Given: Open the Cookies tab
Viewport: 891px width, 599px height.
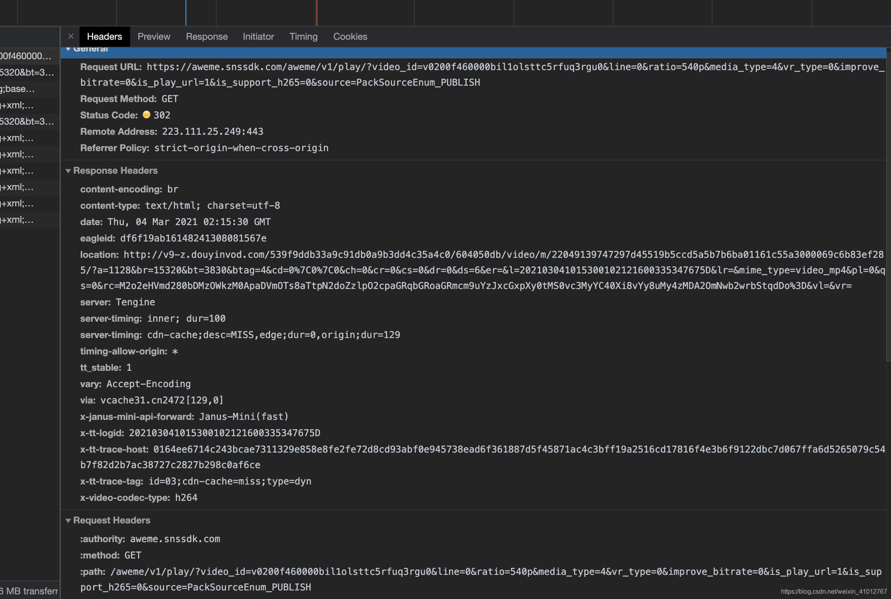Looking at the screenshot, I should click(x=350, y=37).
